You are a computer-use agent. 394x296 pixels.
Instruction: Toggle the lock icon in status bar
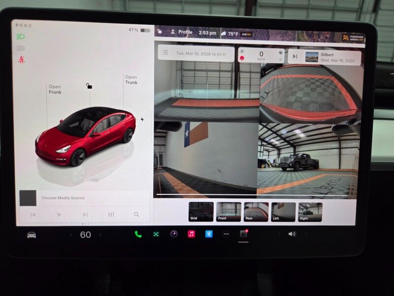tap(160, 32)
